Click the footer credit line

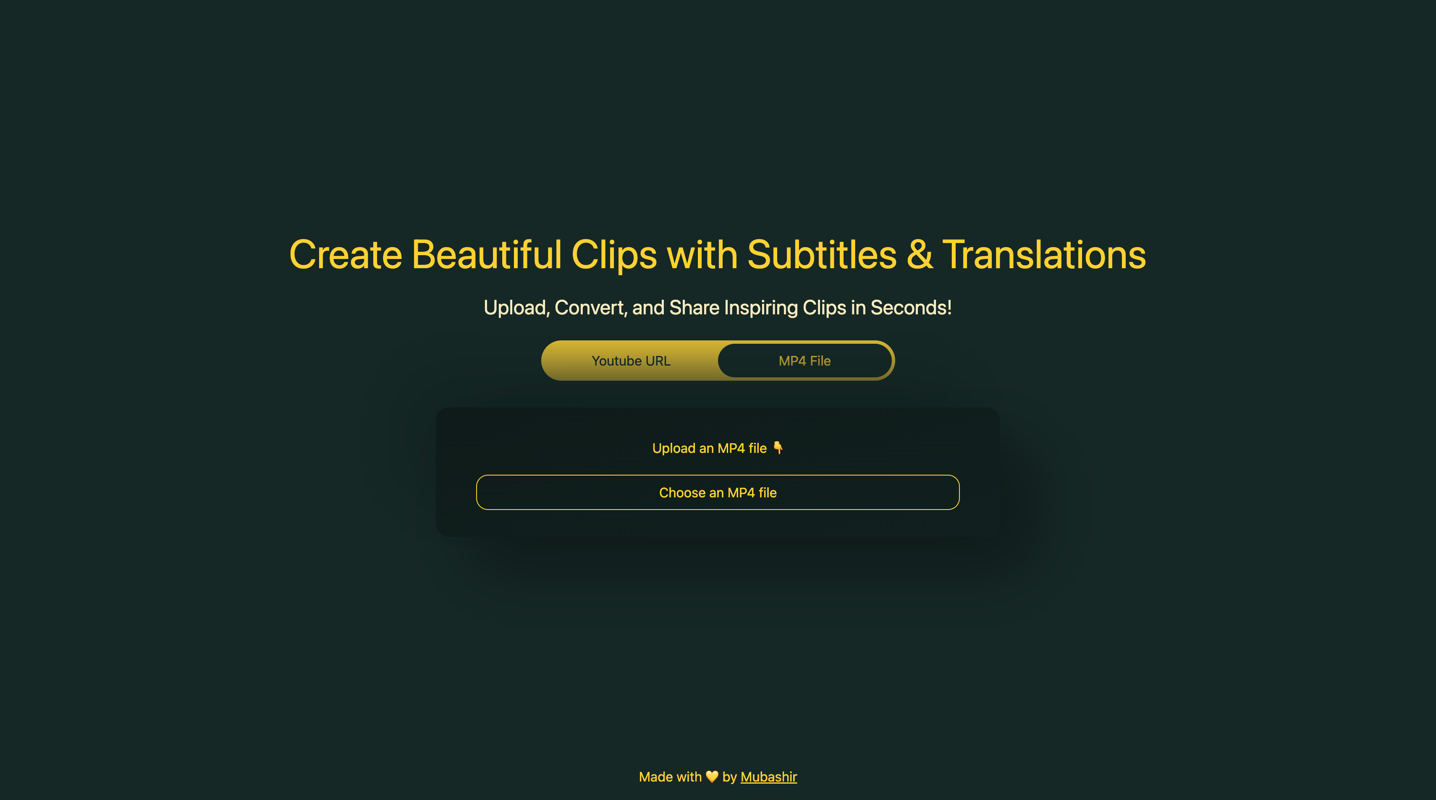(718, 776)
